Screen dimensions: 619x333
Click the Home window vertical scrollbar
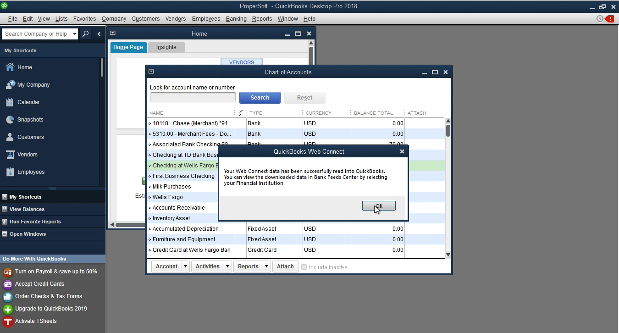(311, 53)
